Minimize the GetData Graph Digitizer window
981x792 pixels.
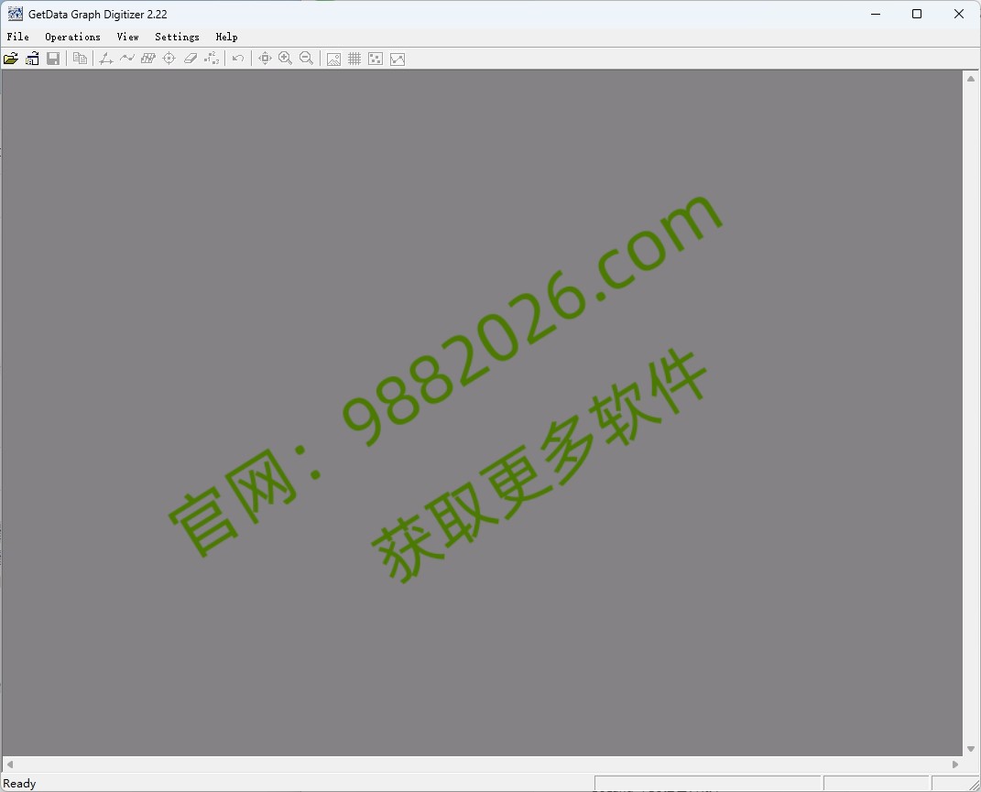(876, 14)
